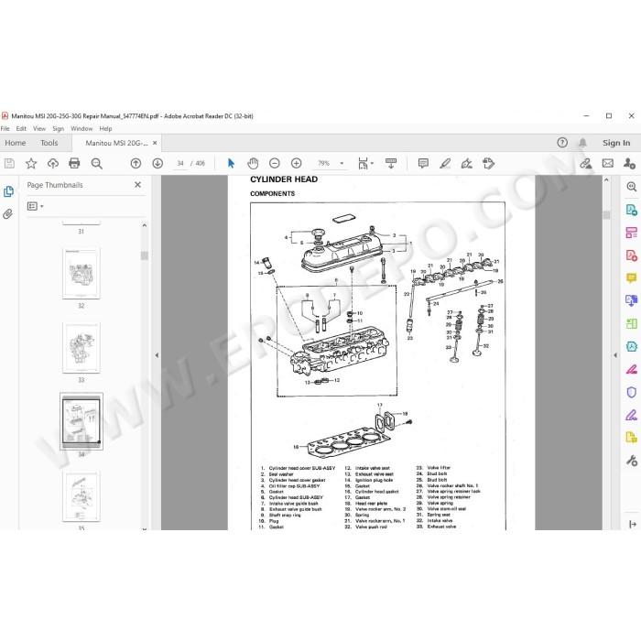Bookmark with the star icon
641x641 pixels.
[x=31, y=164]
